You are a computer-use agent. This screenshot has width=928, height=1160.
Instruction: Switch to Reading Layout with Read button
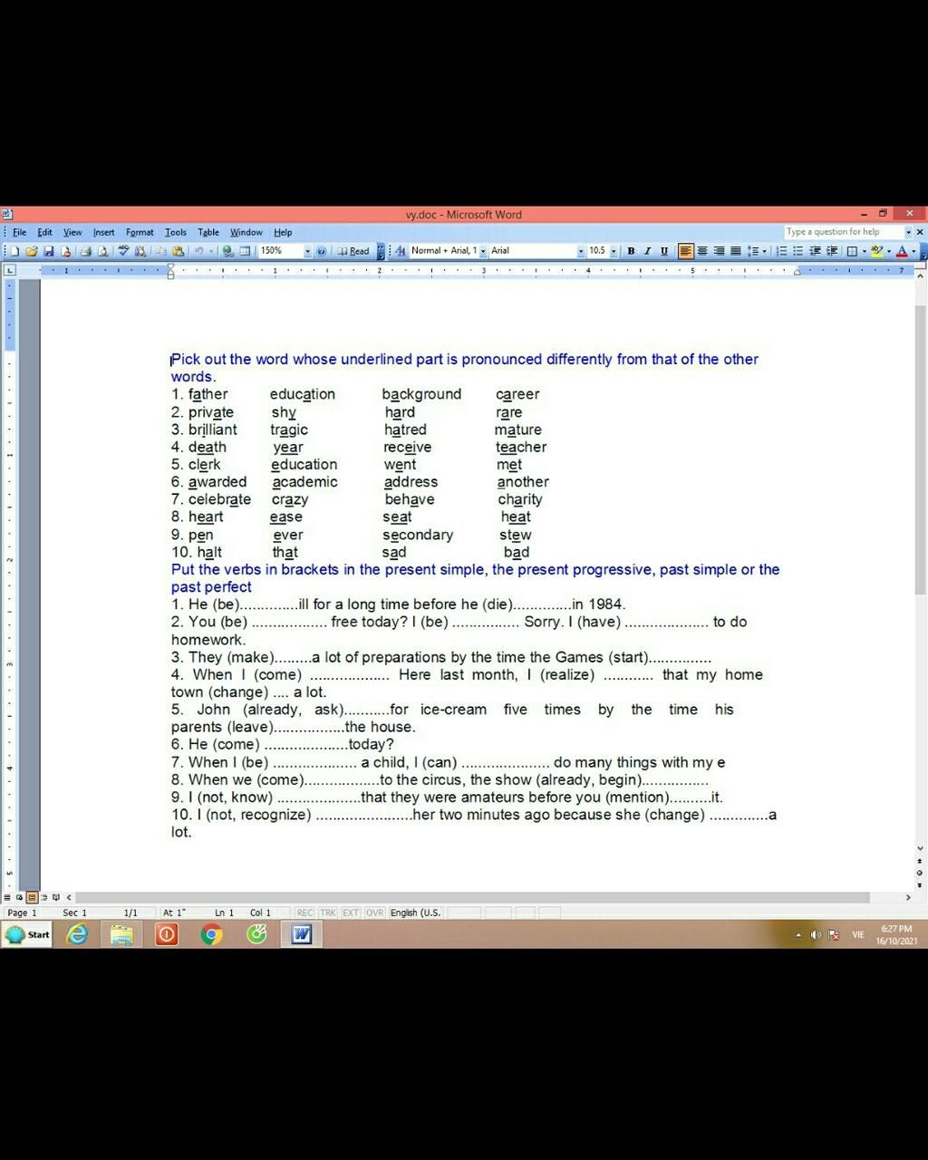click(353, 251)
